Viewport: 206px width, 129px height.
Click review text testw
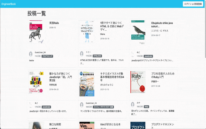pyautogui.click(x=32, y=61)
